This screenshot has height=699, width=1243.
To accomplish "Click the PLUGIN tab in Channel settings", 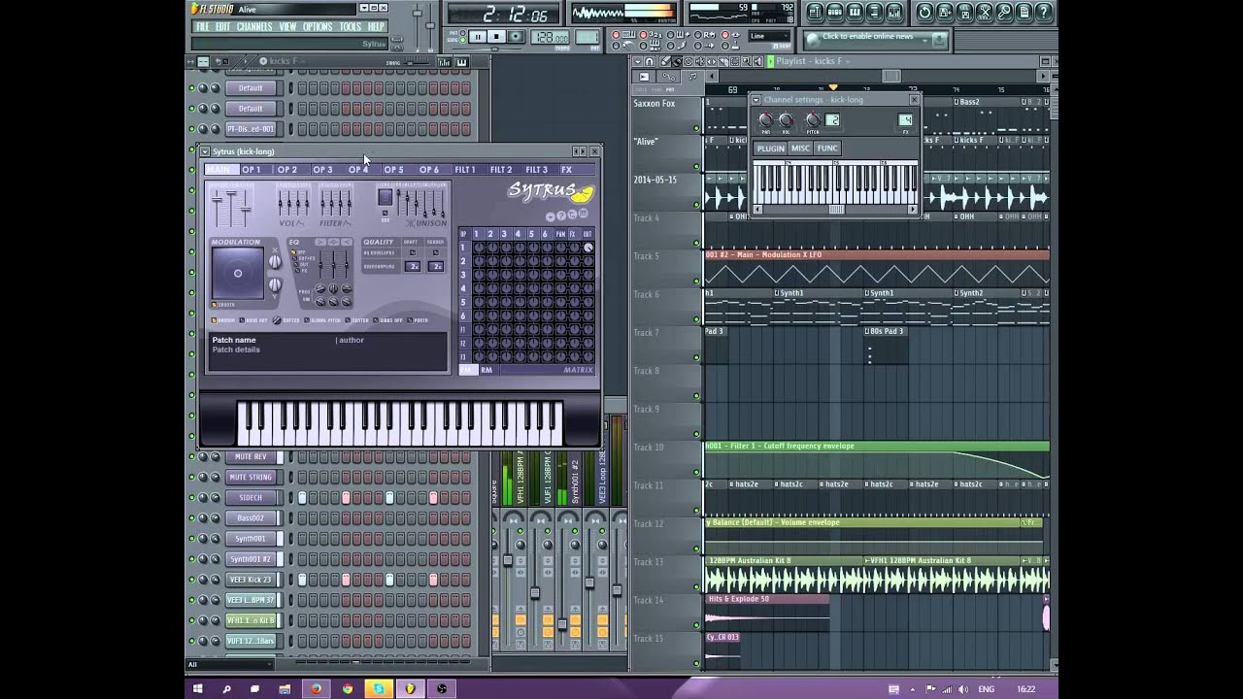I will tap(770, 149).
